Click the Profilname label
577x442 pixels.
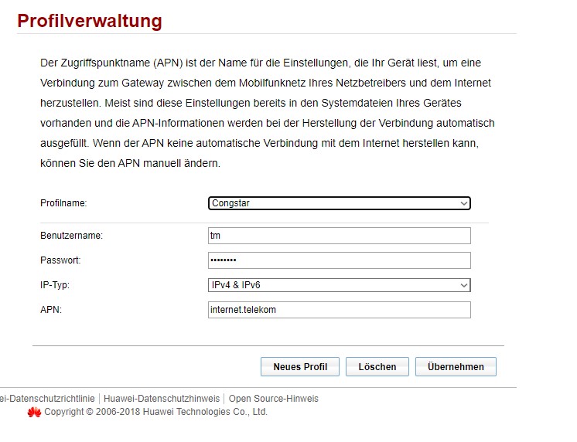(63, 203)
